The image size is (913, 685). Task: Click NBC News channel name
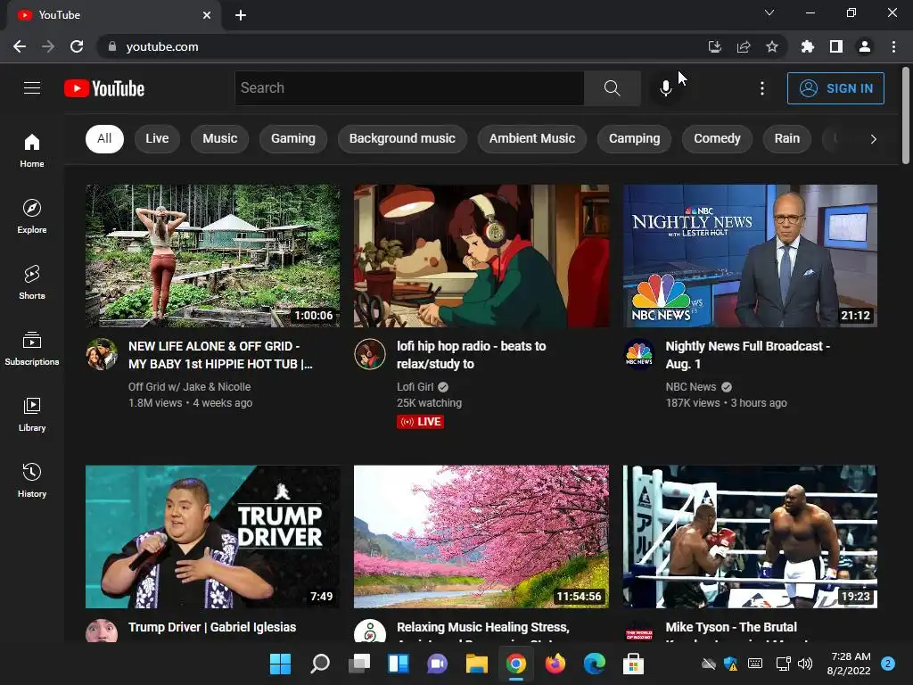(691, 387)
